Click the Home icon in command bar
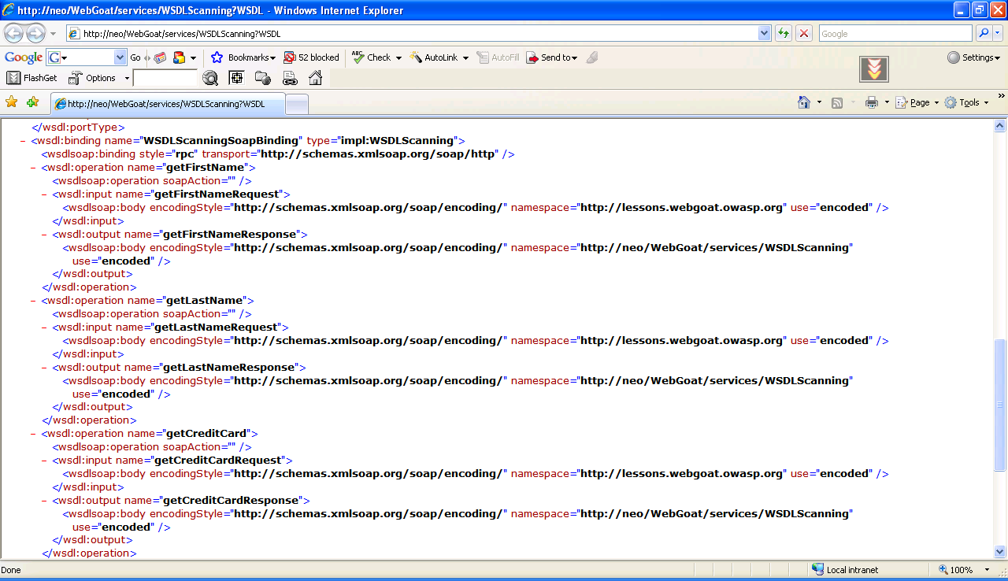This screenshot has height=581, width=1008. click(804, 102)
